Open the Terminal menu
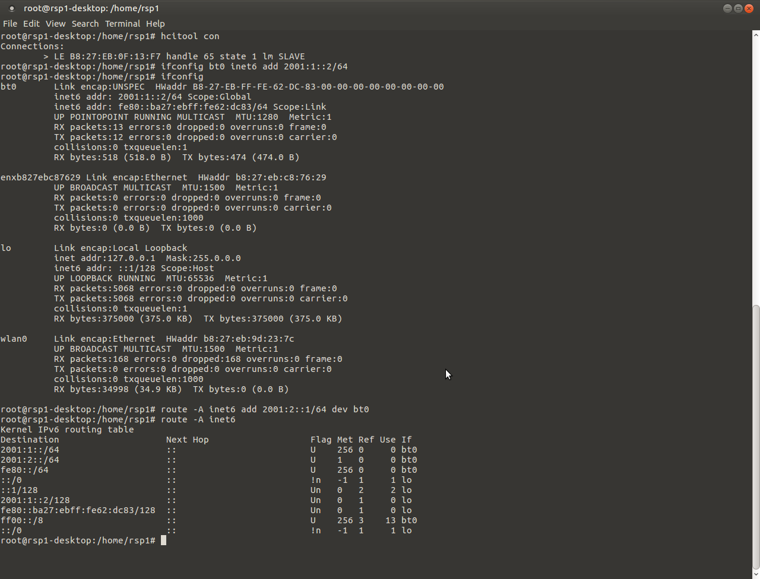760x579 pixels. pyautogui.click(x=122, y=24)
